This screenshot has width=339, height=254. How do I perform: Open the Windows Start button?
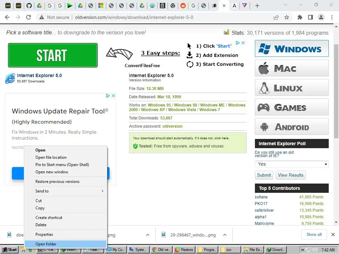[9, 250]
